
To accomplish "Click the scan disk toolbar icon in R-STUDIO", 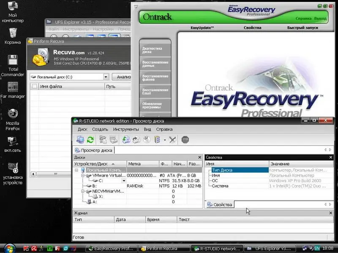I will 113,140.
